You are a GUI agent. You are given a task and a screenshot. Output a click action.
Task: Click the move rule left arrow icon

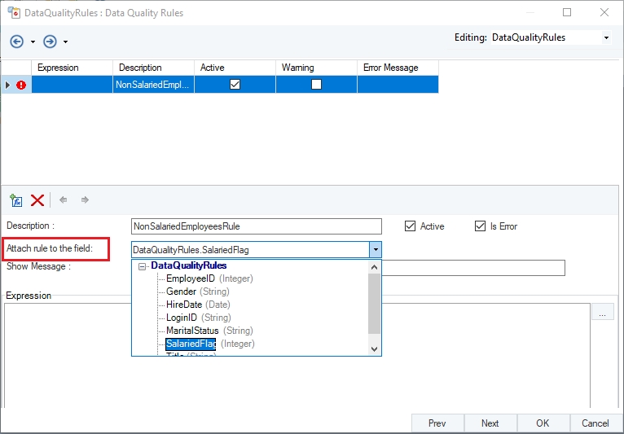[64, 199]
